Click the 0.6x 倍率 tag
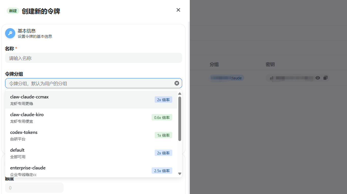The height and width of the screenshot is (194, 347). click(x=162, y=117)
